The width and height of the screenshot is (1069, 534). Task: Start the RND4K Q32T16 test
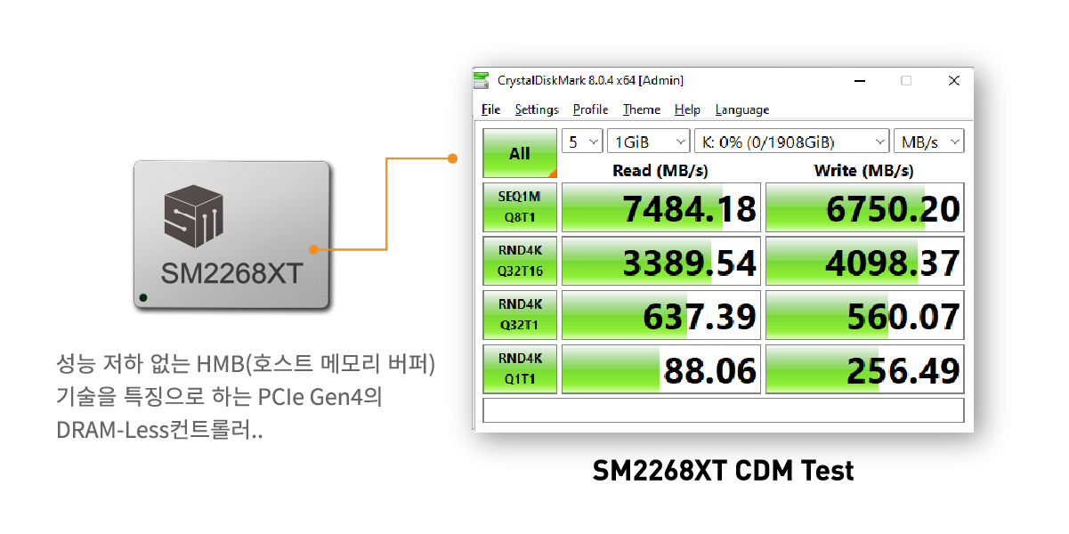click(519, 261)
